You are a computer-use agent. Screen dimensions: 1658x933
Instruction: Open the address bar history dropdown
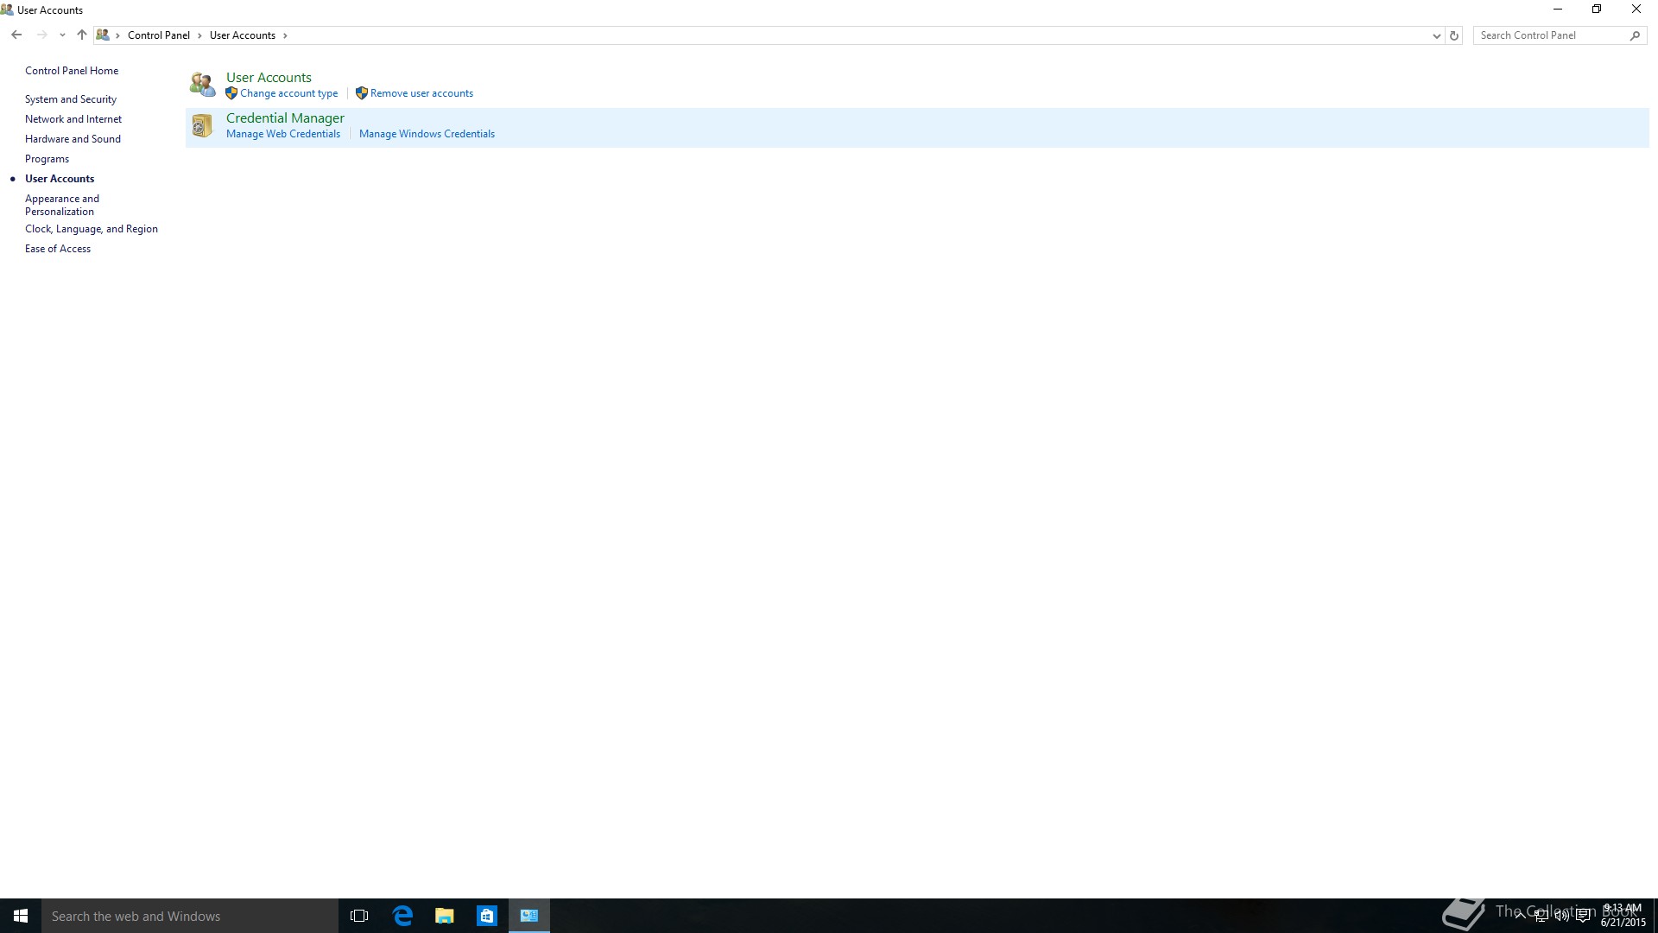(x=1436, y=35)
